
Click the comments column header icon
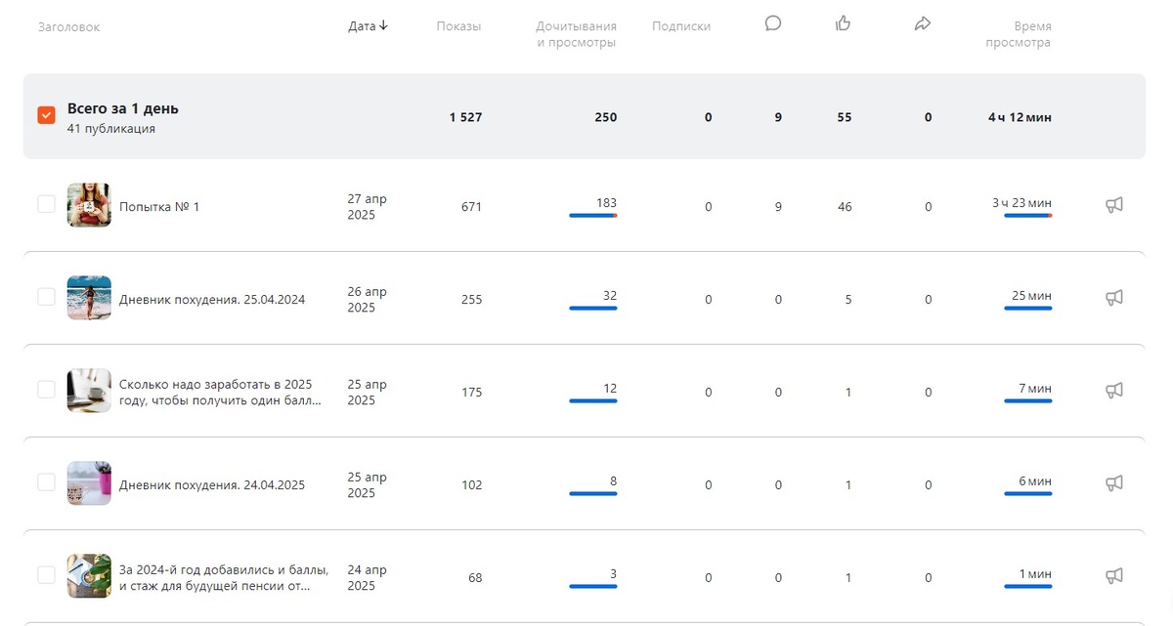click(x=773, y=23)
